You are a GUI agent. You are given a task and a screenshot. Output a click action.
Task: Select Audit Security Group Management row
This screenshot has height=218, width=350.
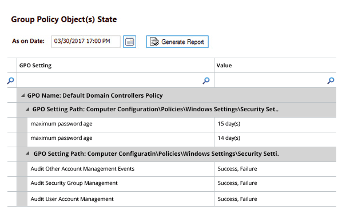coord(176,184)
